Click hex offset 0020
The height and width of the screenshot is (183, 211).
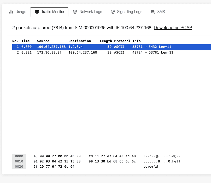pos(19,167)
